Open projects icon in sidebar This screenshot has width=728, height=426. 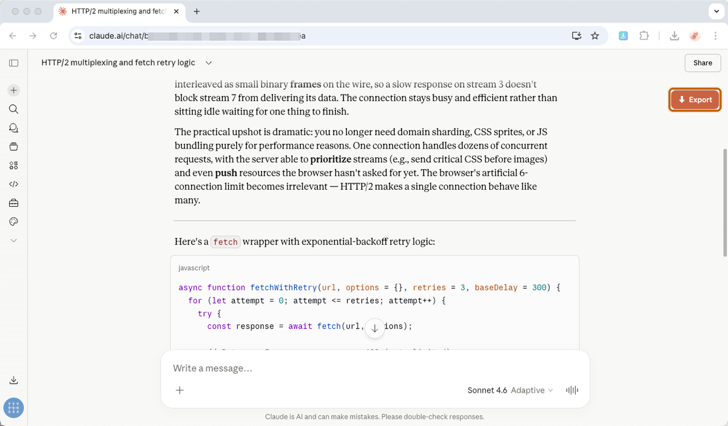[13, 147]
